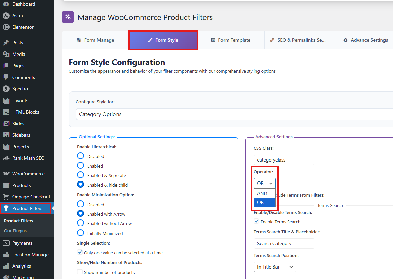Viewport: 393px width, 279px height.
Task: Select Enabled under Enable Hierarchical
Action: point(81,165)
